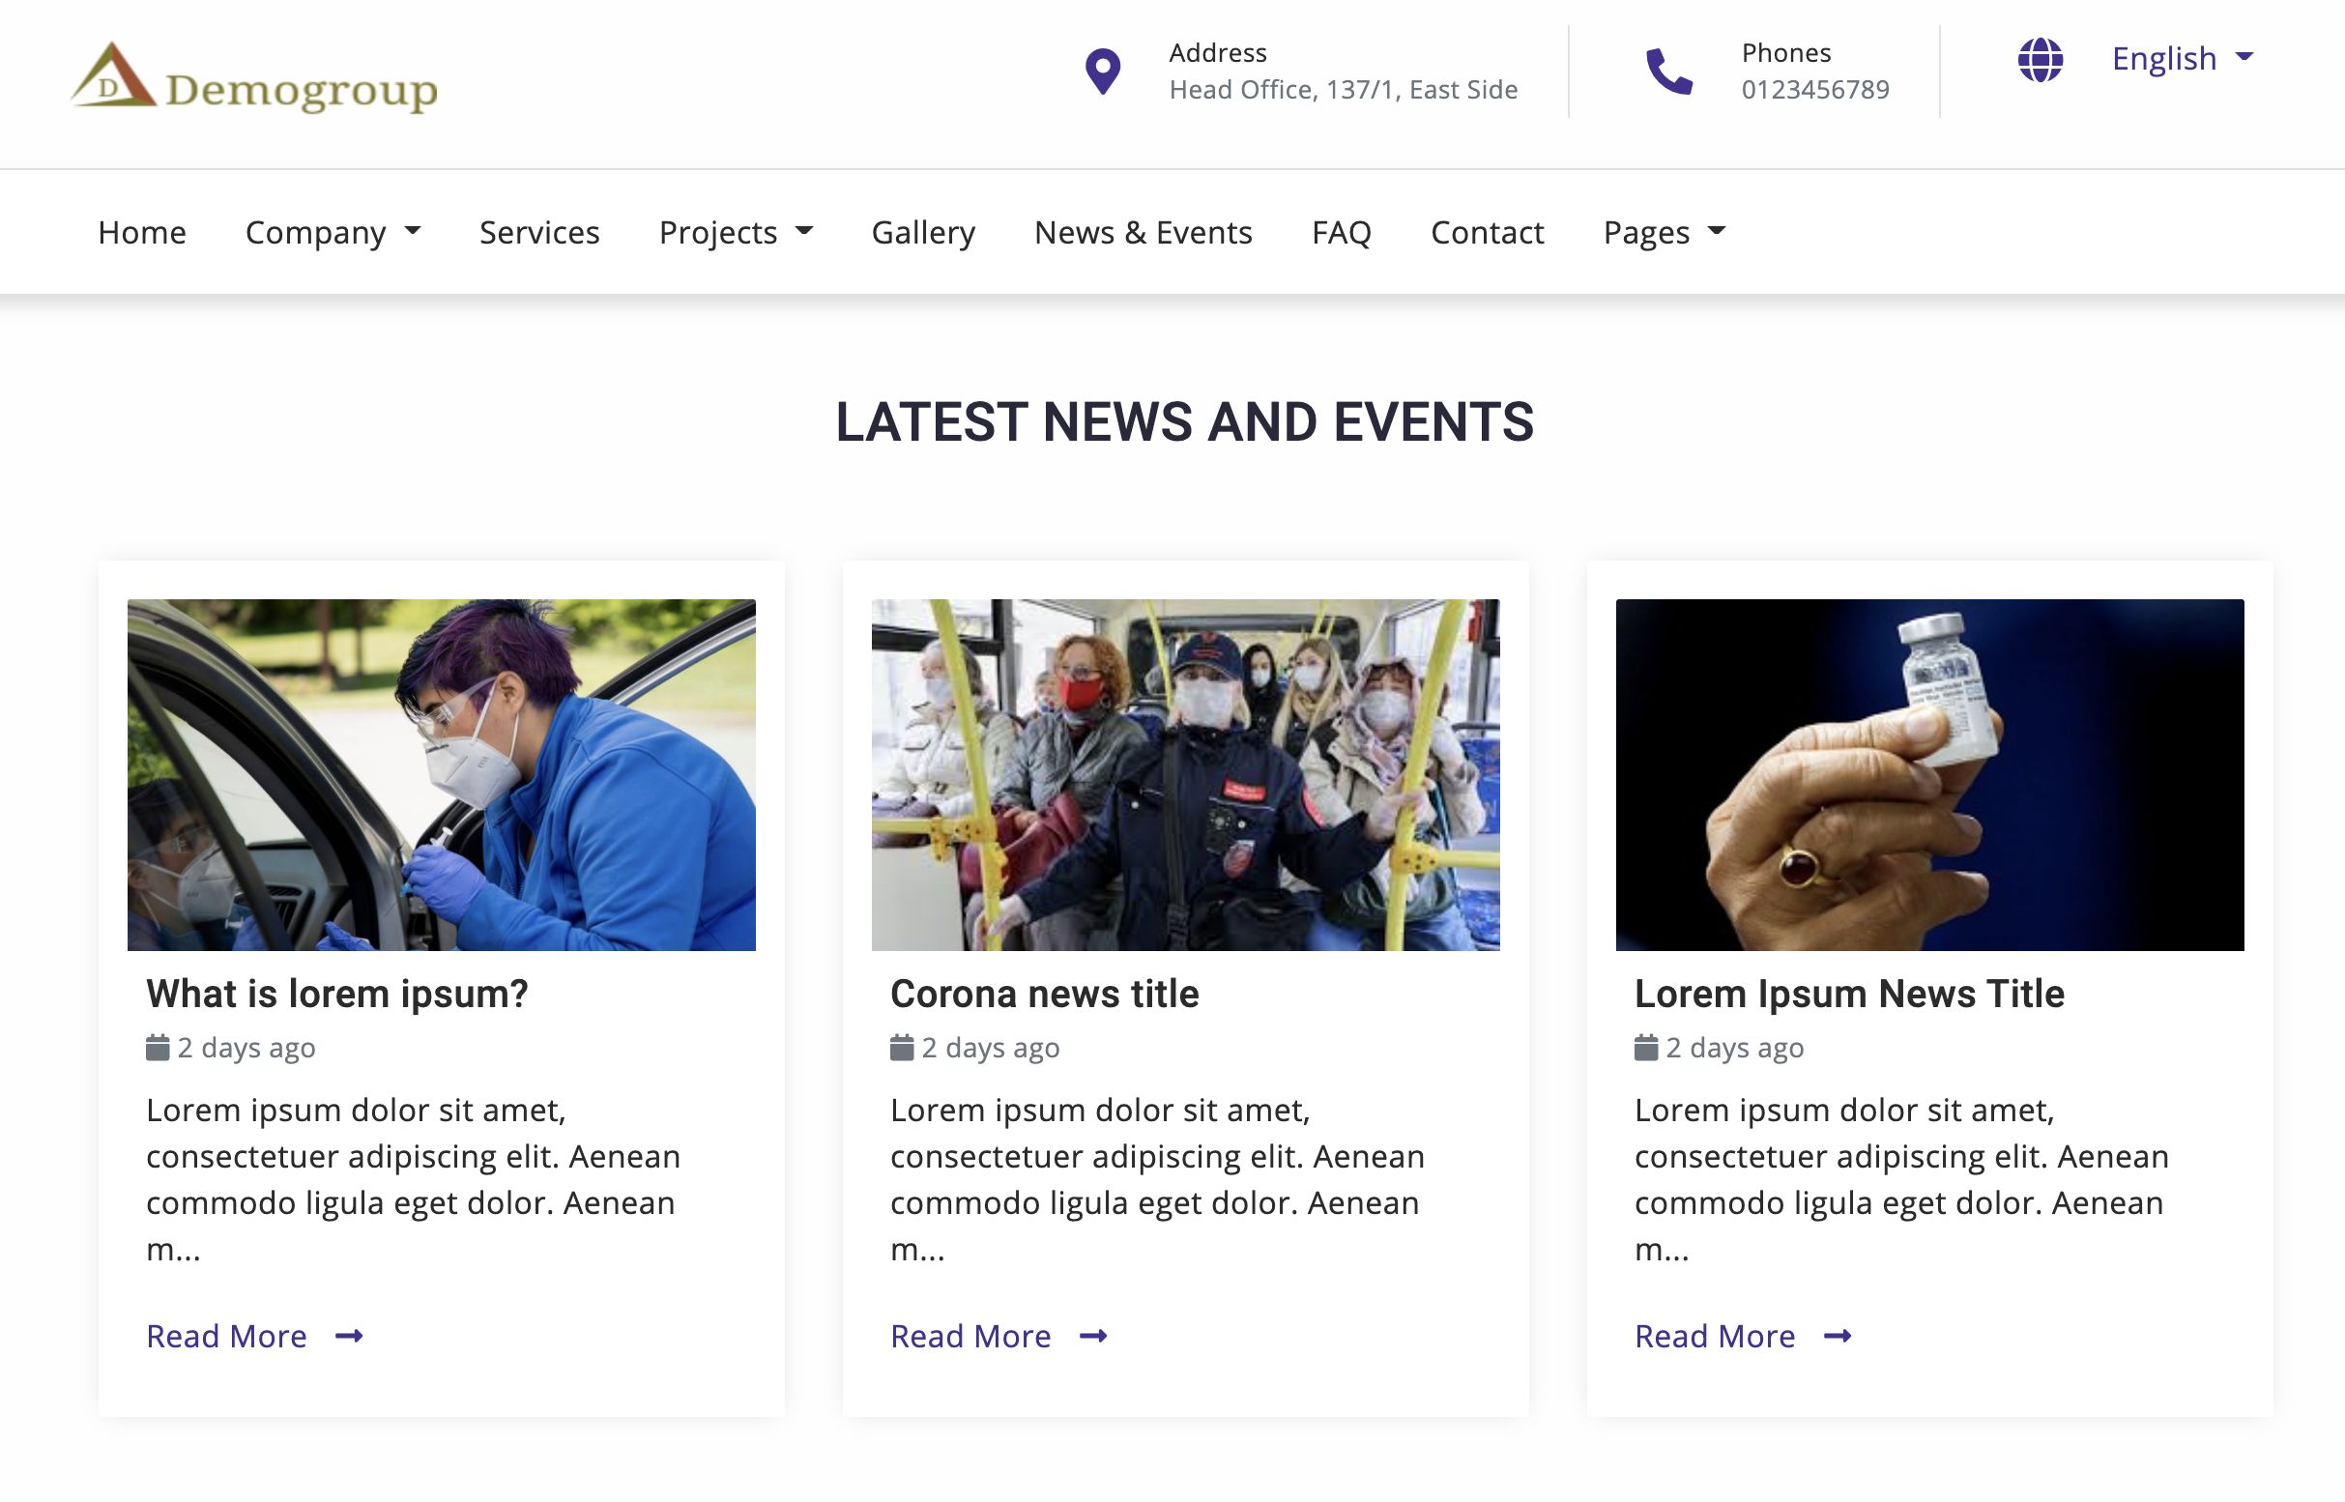Open the 'What is lorem ipsum?' headline

click(336, 994)
